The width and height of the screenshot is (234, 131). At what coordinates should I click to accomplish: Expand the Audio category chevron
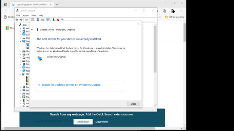point(20,28)
